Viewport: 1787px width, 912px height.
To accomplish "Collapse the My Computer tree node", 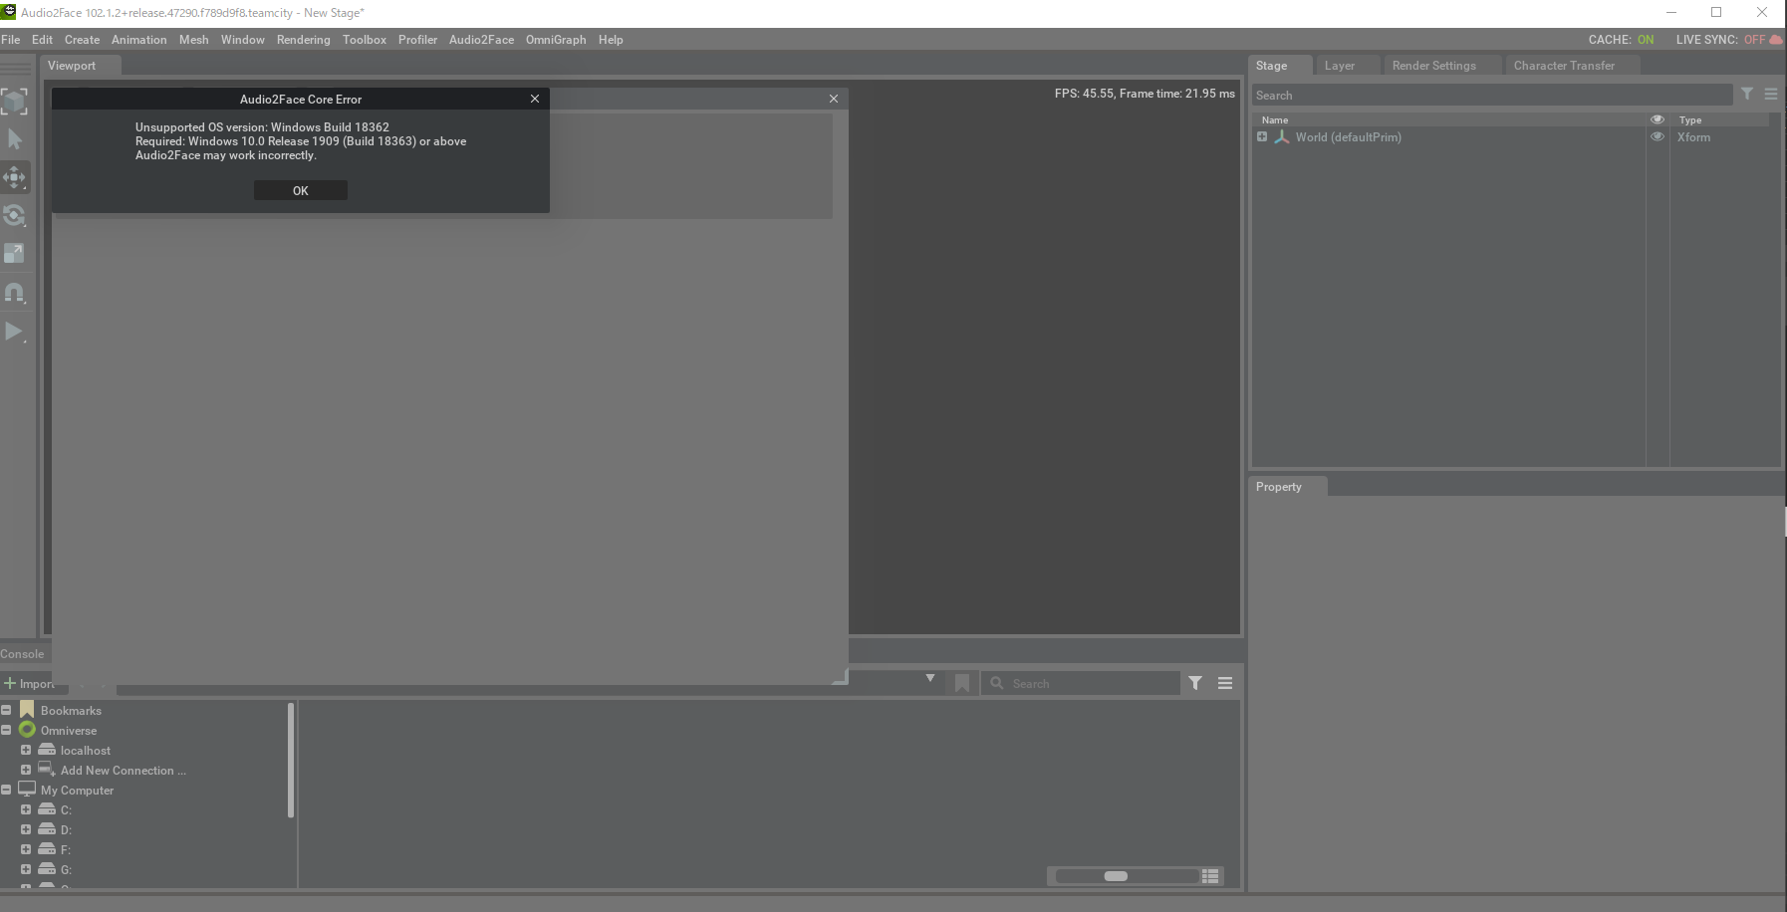I will tap(6, 790).
